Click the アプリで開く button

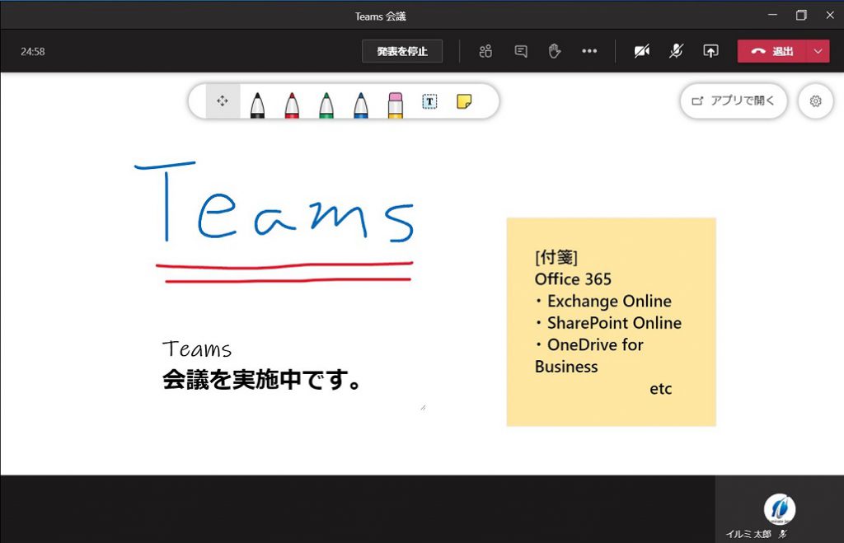pos(734,101)
